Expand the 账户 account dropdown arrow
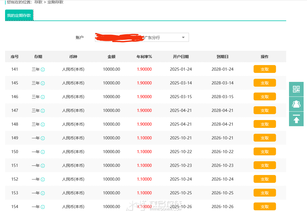Image resolution: width=307 pixels, height=212 pixels. tap(183, 38)
